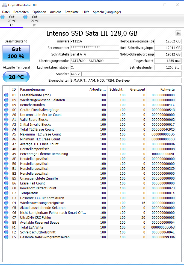This screenshot has height=265, width=184.
Task: Click the CrystalDiskInfo title bar app icon
Action: click(5, 5)
